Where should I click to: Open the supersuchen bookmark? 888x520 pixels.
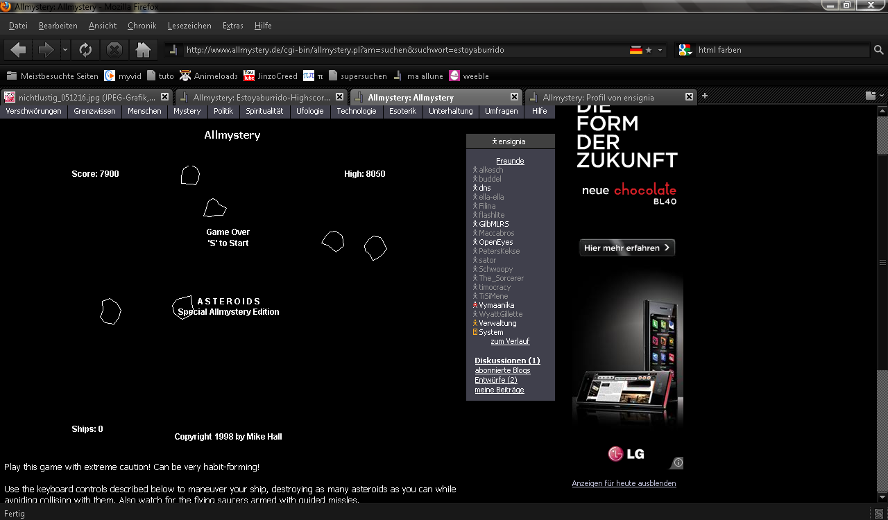358,76
